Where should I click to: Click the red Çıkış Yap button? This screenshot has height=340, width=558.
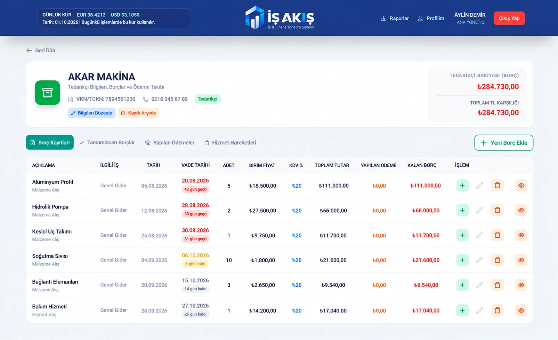coord(509,18)
